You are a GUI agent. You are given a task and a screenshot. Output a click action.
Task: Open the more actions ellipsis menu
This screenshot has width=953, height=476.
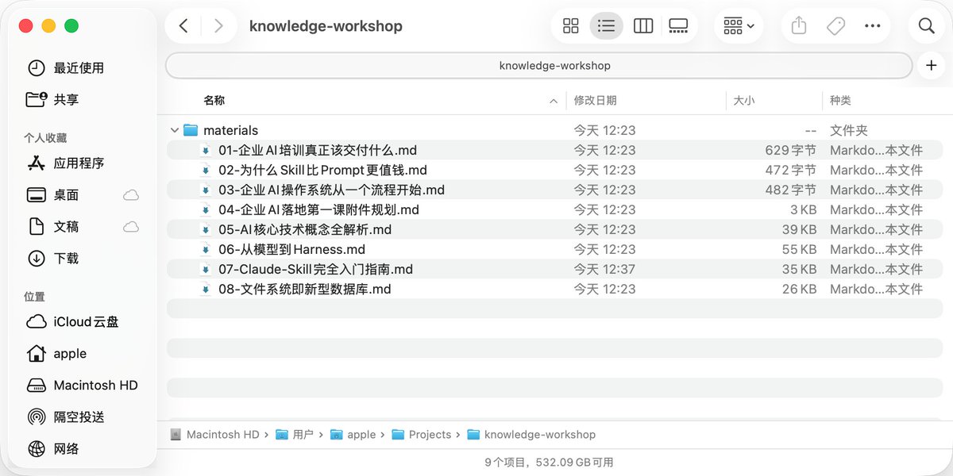(x=872, y=26)
